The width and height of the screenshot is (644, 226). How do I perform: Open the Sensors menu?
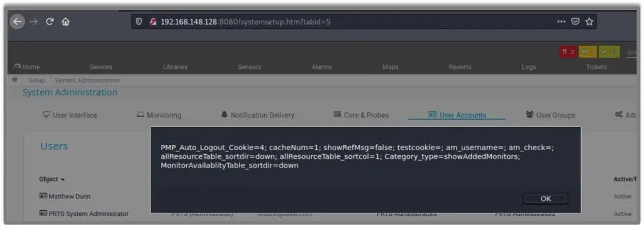(249, 67)
